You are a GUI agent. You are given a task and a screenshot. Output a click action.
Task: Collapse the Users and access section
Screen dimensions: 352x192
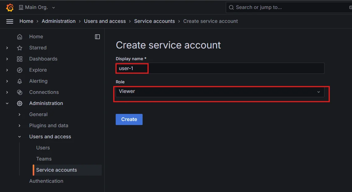[x=19, y=136]
